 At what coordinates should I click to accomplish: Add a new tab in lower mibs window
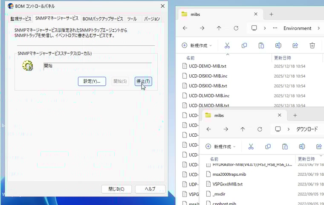(295, 115)
